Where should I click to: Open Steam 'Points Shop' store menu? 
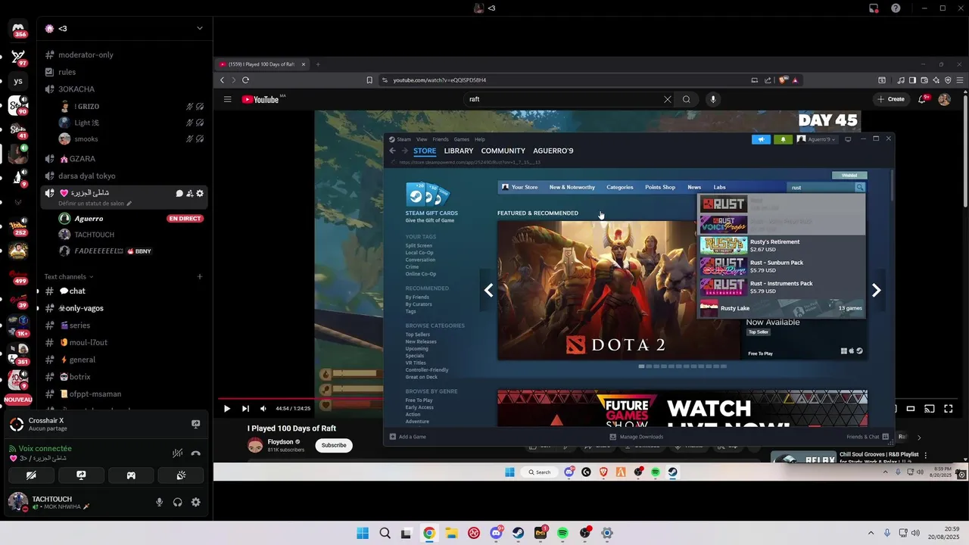click(x=660, y=187)
